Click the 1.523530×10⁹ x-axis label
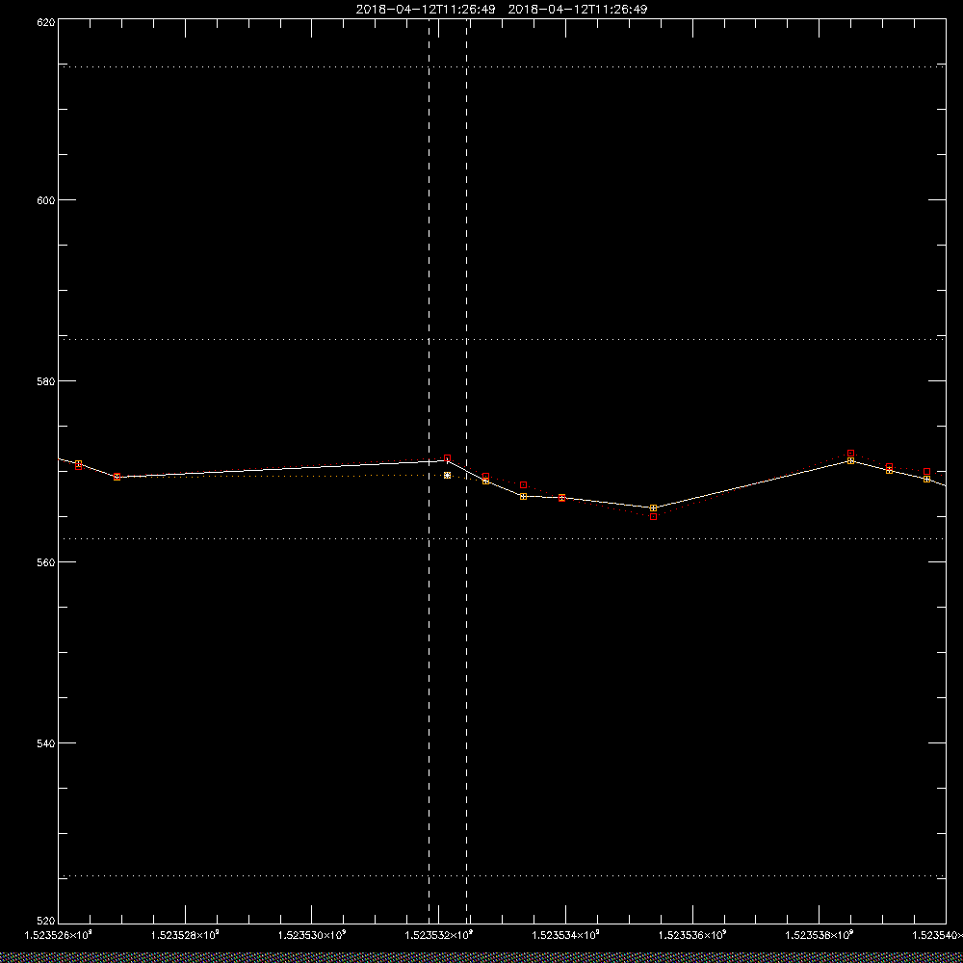The width and height of the screenshot is (963, 963). [x=312, y=935]
